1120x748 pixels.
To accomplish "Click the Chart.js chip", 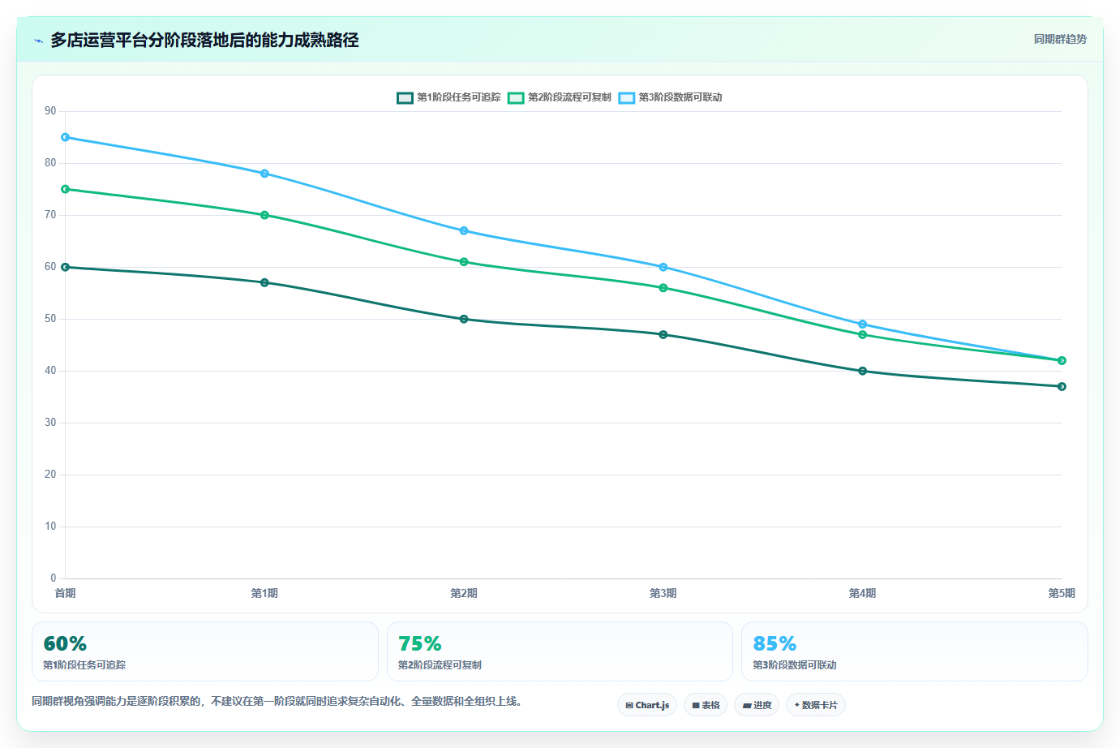I will pos(647,705).
